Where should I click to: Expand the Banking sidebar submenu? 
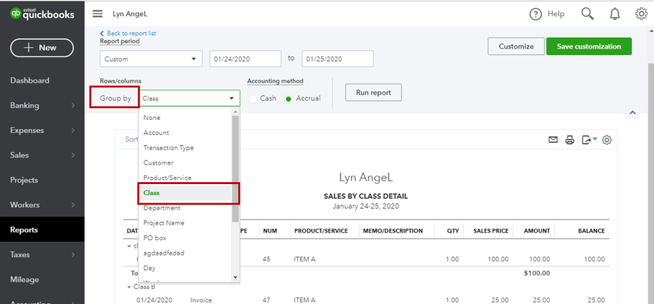73,105
